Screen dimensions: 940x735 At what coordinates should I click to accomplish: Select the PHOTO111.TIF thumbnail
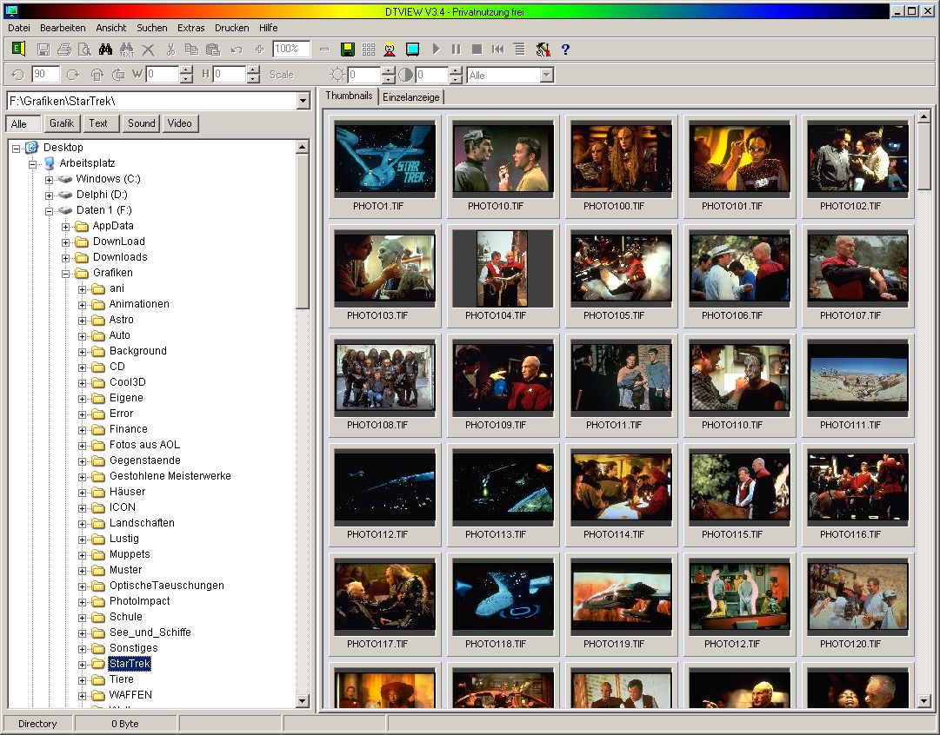tap(858, 385)
